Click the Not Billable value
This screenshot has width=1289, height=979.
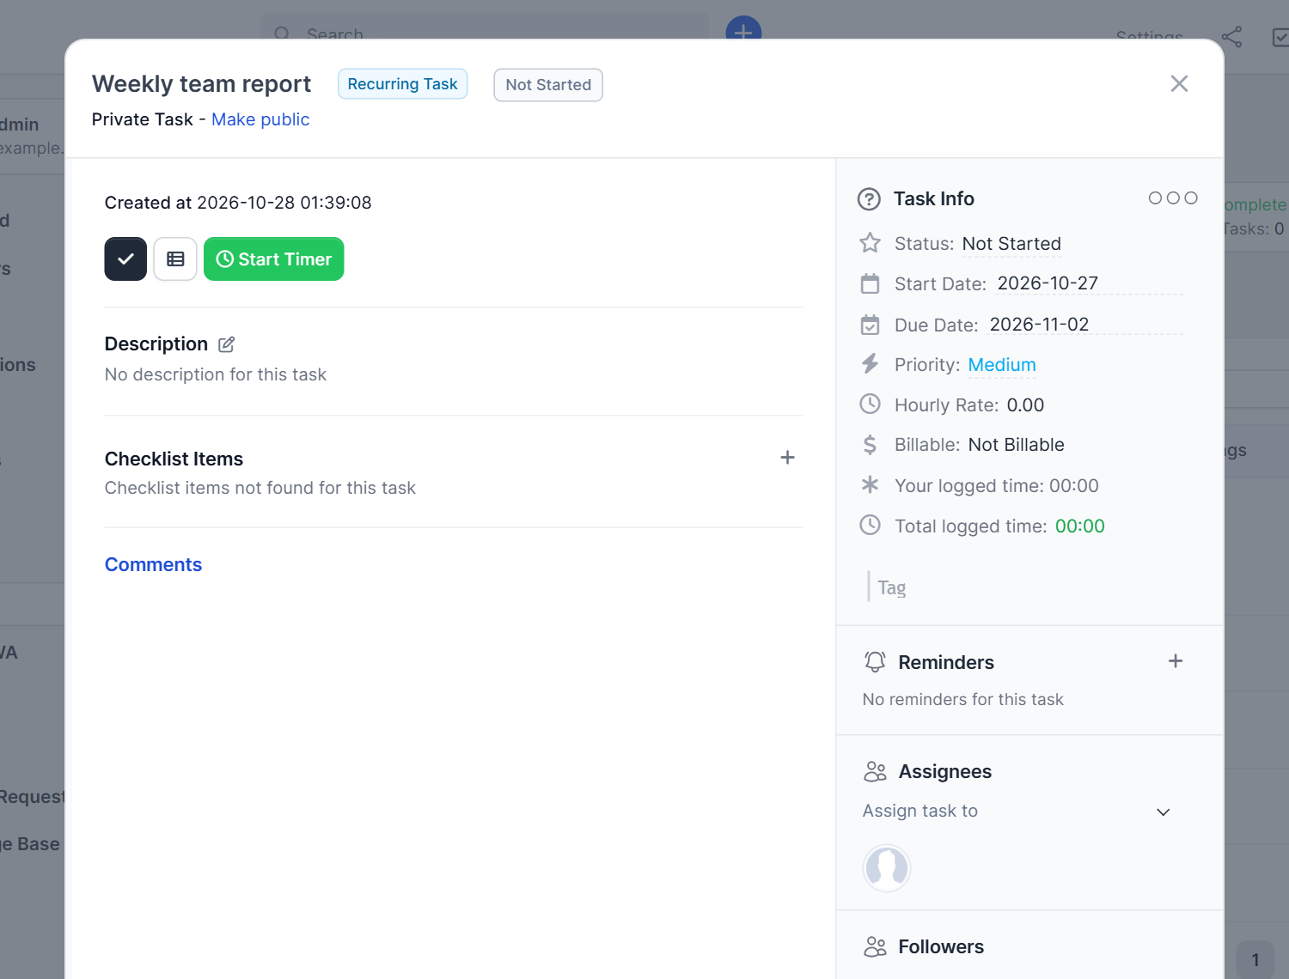point(1016,445)
